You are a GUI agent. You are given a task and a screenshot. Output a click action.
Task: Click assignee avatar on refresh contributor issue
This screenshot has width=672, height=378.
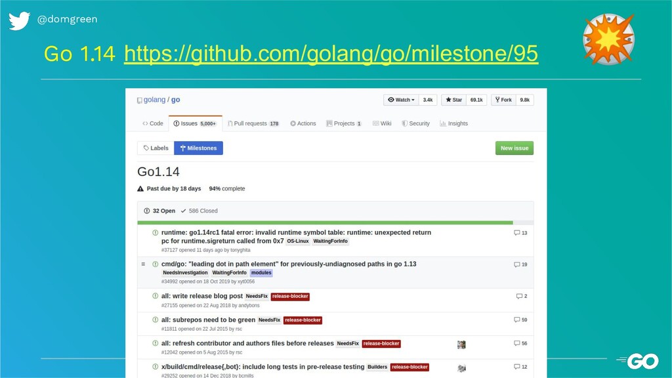pyautogui.click(x=461, y=345)
